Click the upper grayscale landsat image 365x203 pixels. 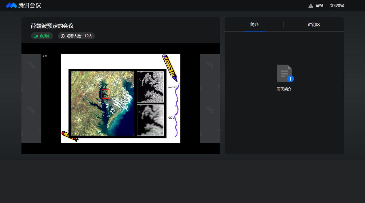[x=150, y=87]
